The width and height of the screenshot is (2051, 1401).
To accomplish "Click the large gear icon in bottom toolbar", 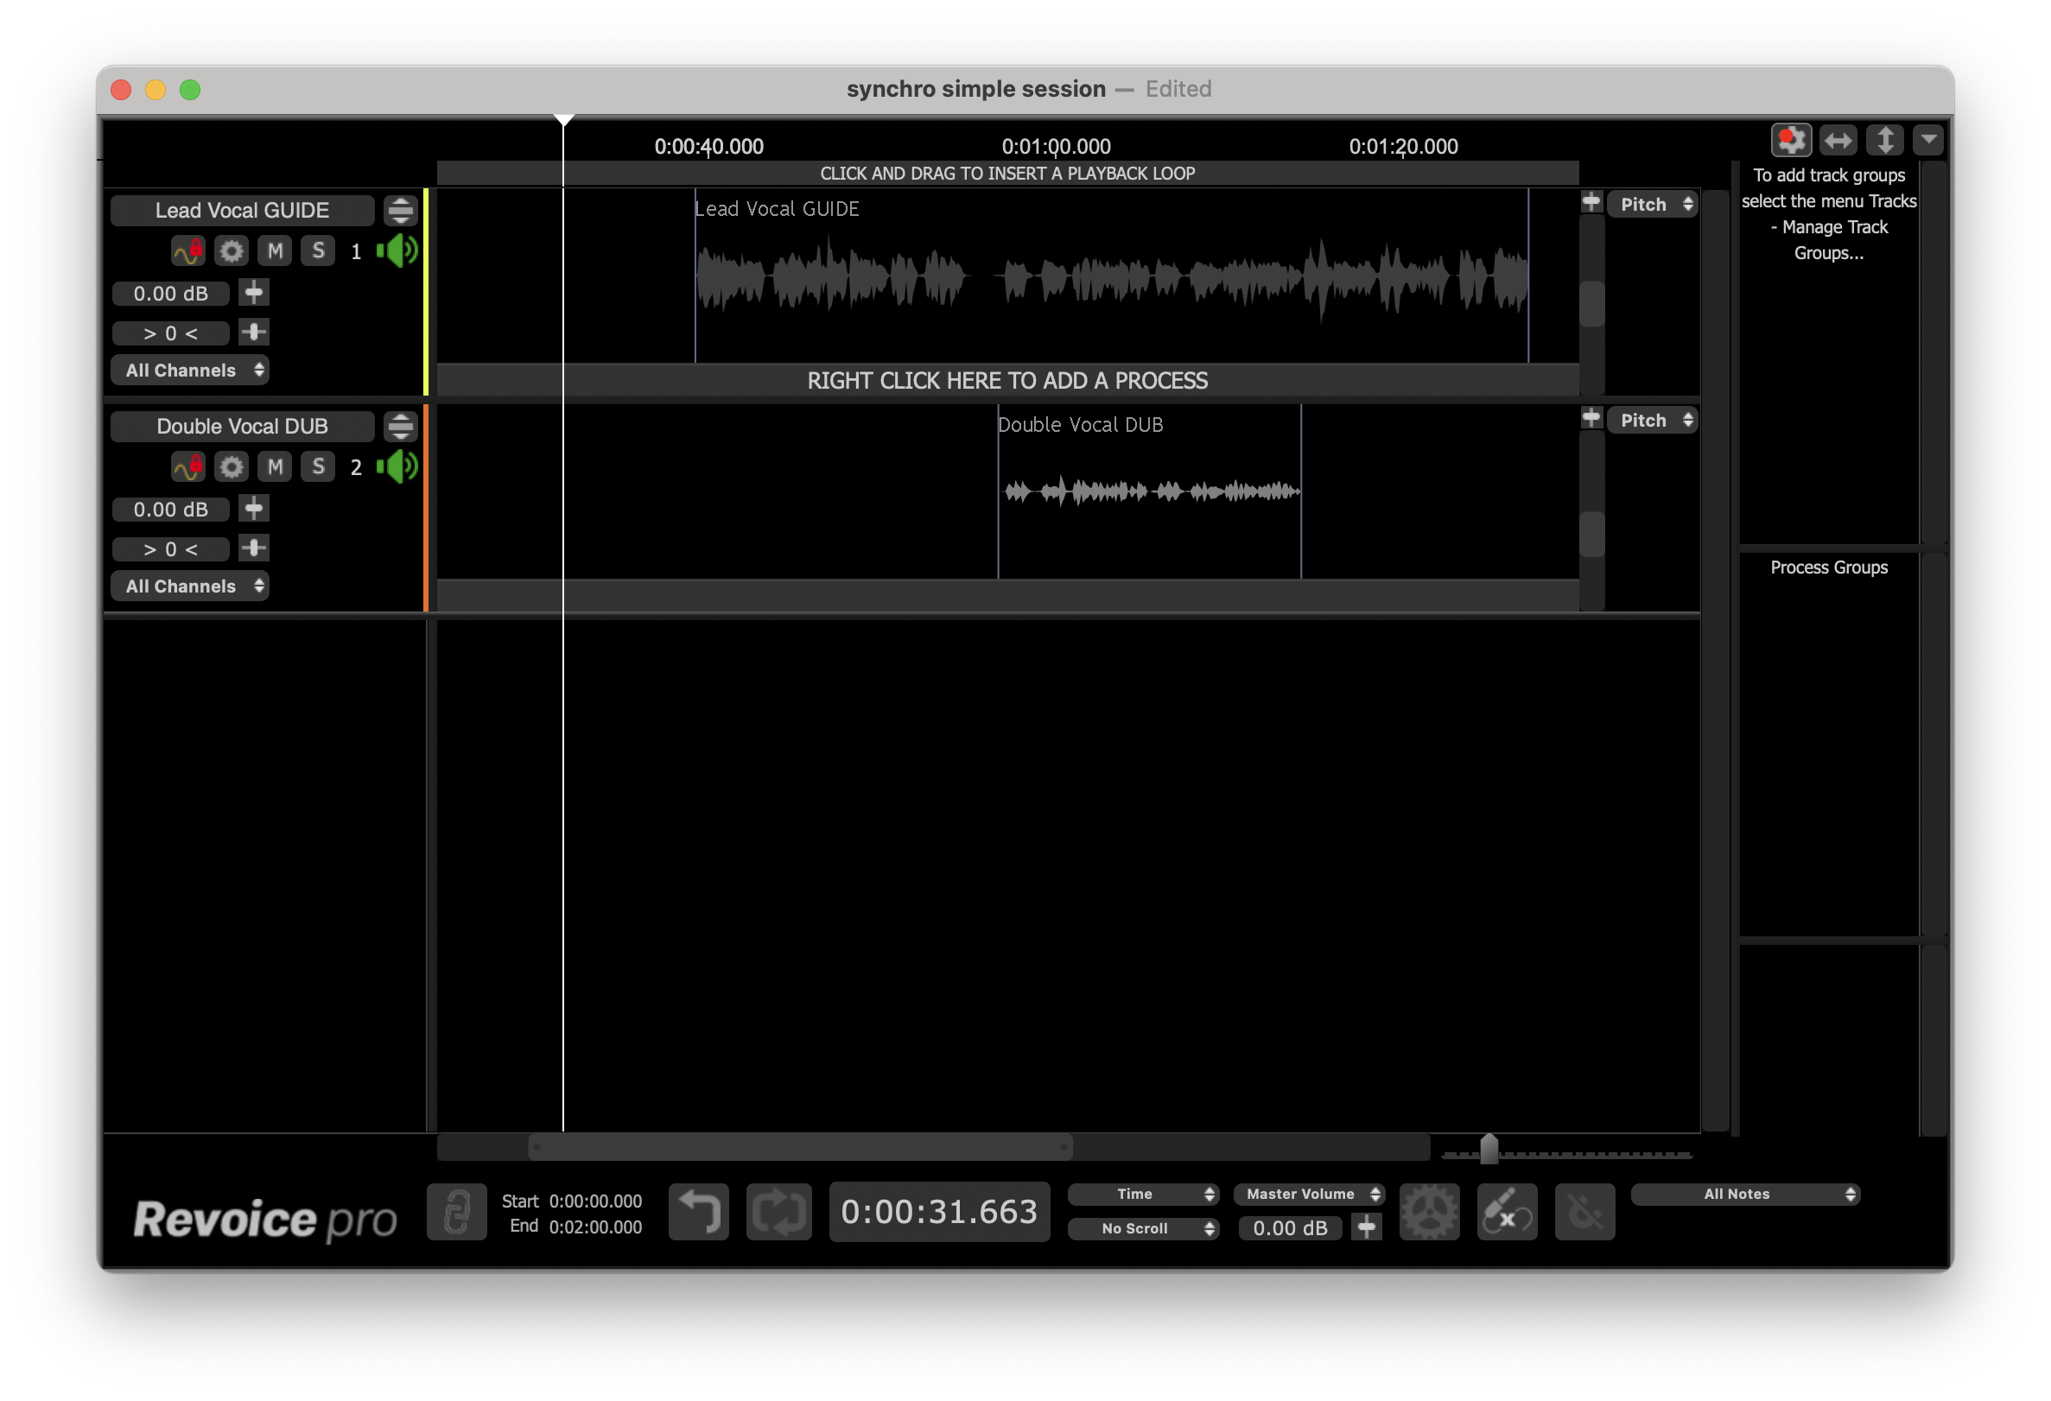I will [1429, 1211].
